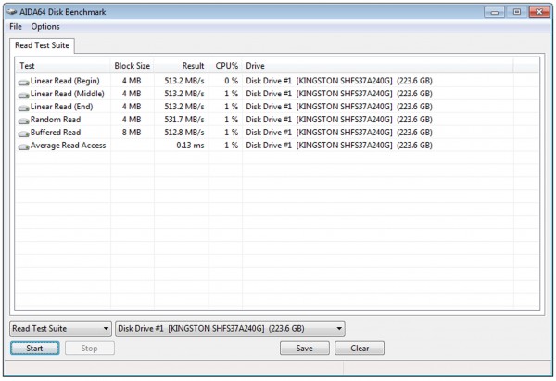Sort by the CPU% column header

(x=225, y=66)
